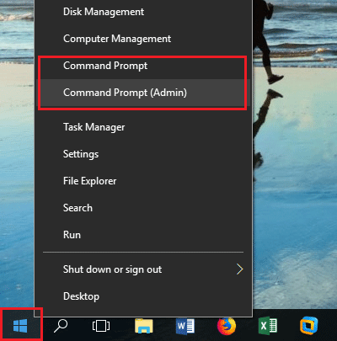Launch Microsoft Word from the taskbar
Image resolution: width=337 pixels, height=341 pixels.
185,326
